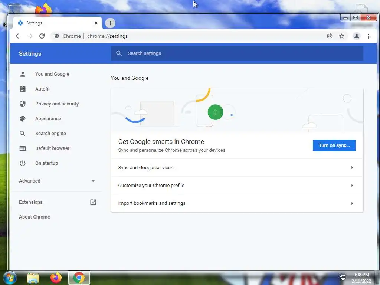Image resolution: width=380 pixels, height=285 pixels.
Task: Go back with the browser back arrow
Action: [18, 36]
